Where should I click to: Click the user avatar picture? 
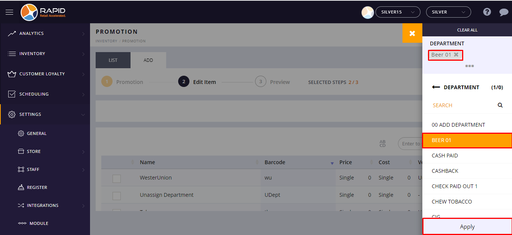point(367,12)
